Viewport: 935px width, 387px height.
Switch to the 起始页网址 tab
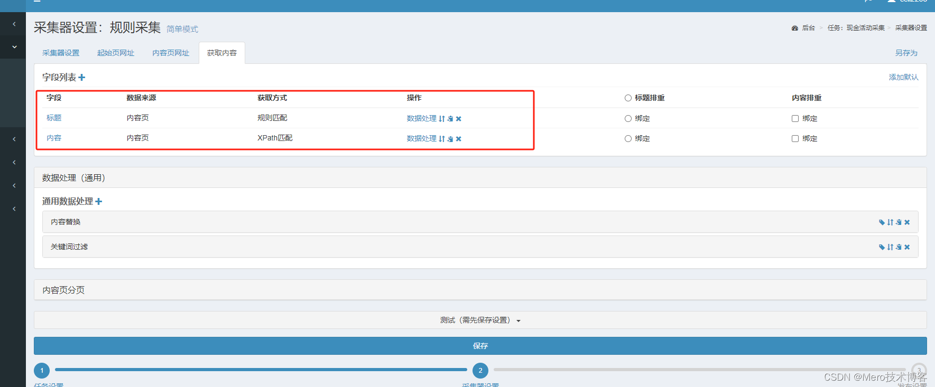point(116,53)
